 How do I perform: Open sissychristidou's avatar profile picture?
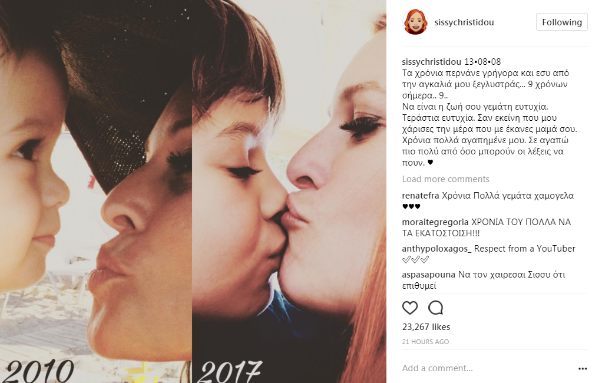point(415,22)
